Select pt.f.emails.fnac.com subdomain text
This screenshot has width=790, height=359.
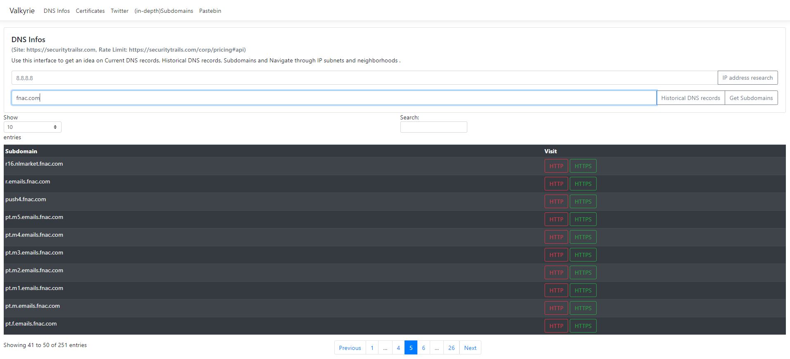31,323
